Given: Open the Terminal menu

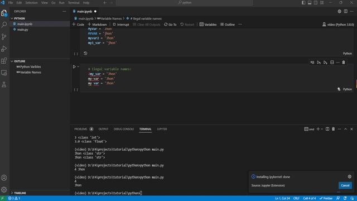Looking at the screenshot, I should [74, 3].
